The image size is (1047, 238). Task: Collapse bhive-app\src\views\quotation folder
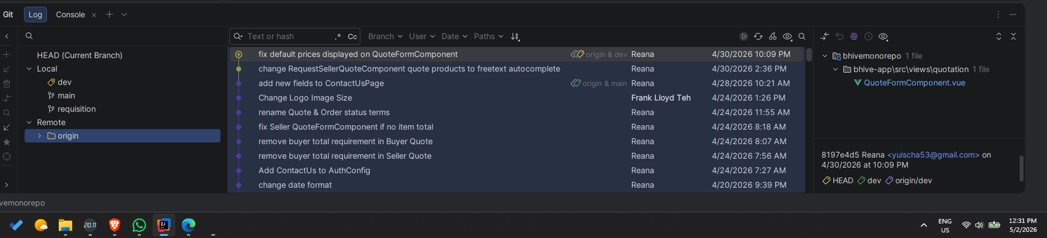(x=835, y=69)
